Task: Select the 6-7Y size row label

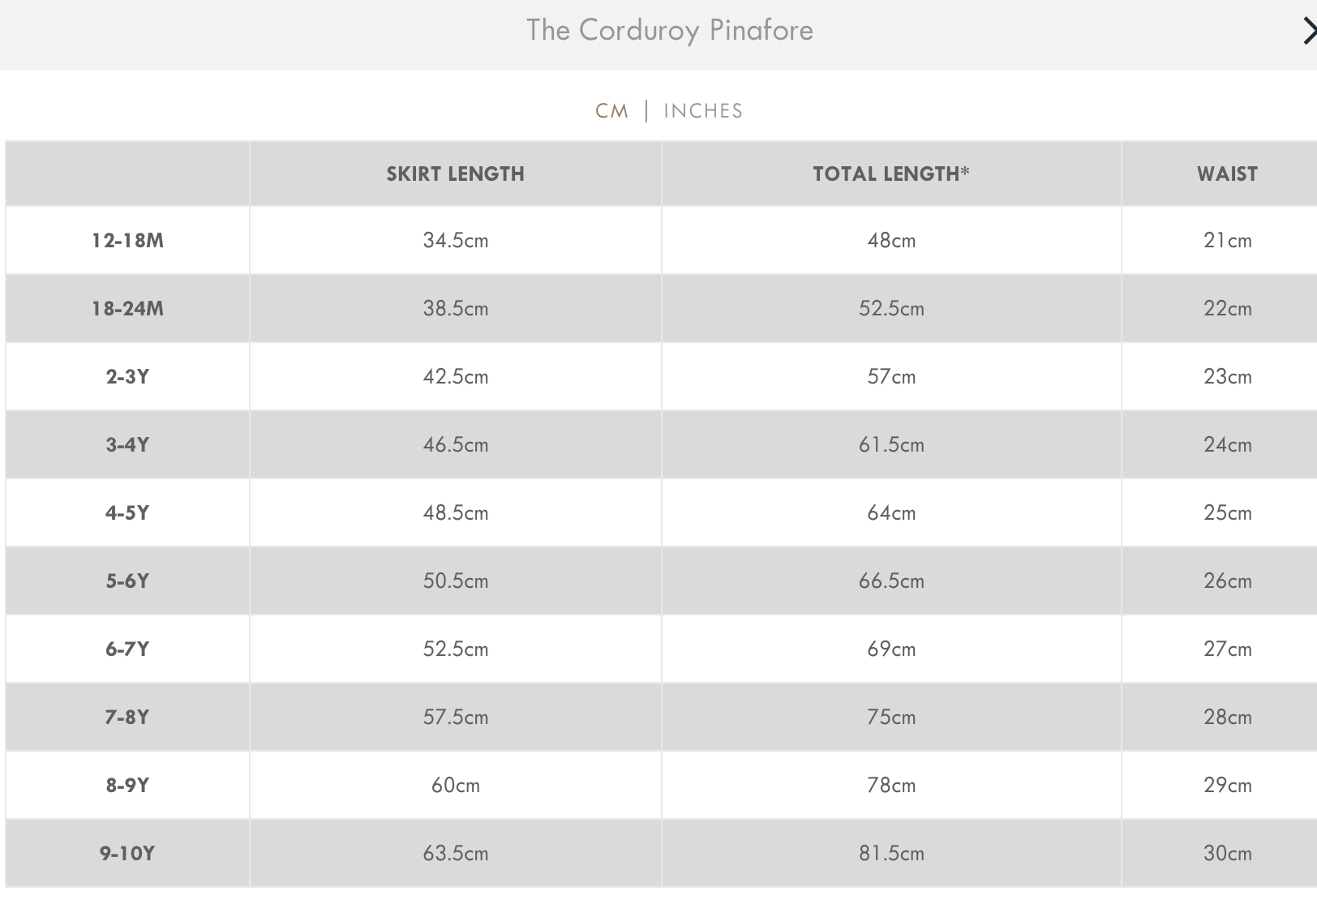Action: coord(127,649)
